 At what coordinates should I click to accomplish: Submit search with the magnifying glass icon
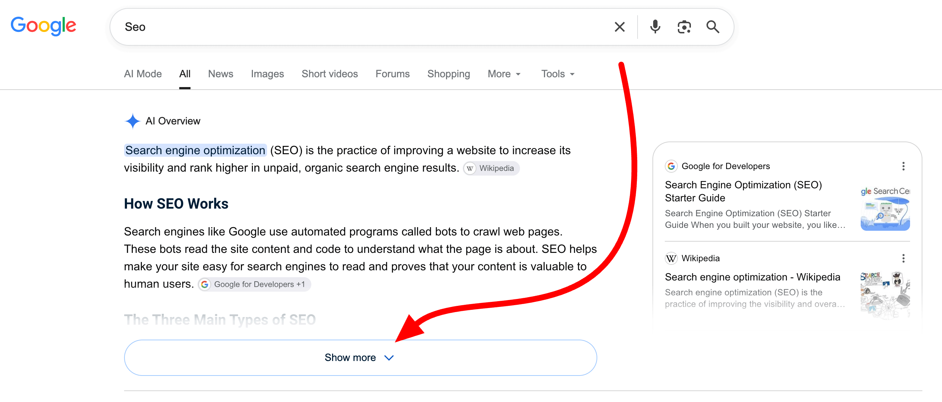click(x=712, y=27)
